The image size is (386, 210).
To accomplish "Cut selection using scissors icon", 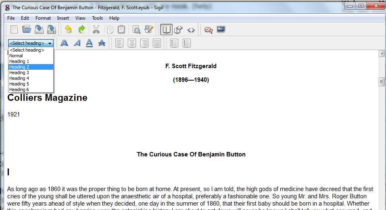I will coord(96,29).
